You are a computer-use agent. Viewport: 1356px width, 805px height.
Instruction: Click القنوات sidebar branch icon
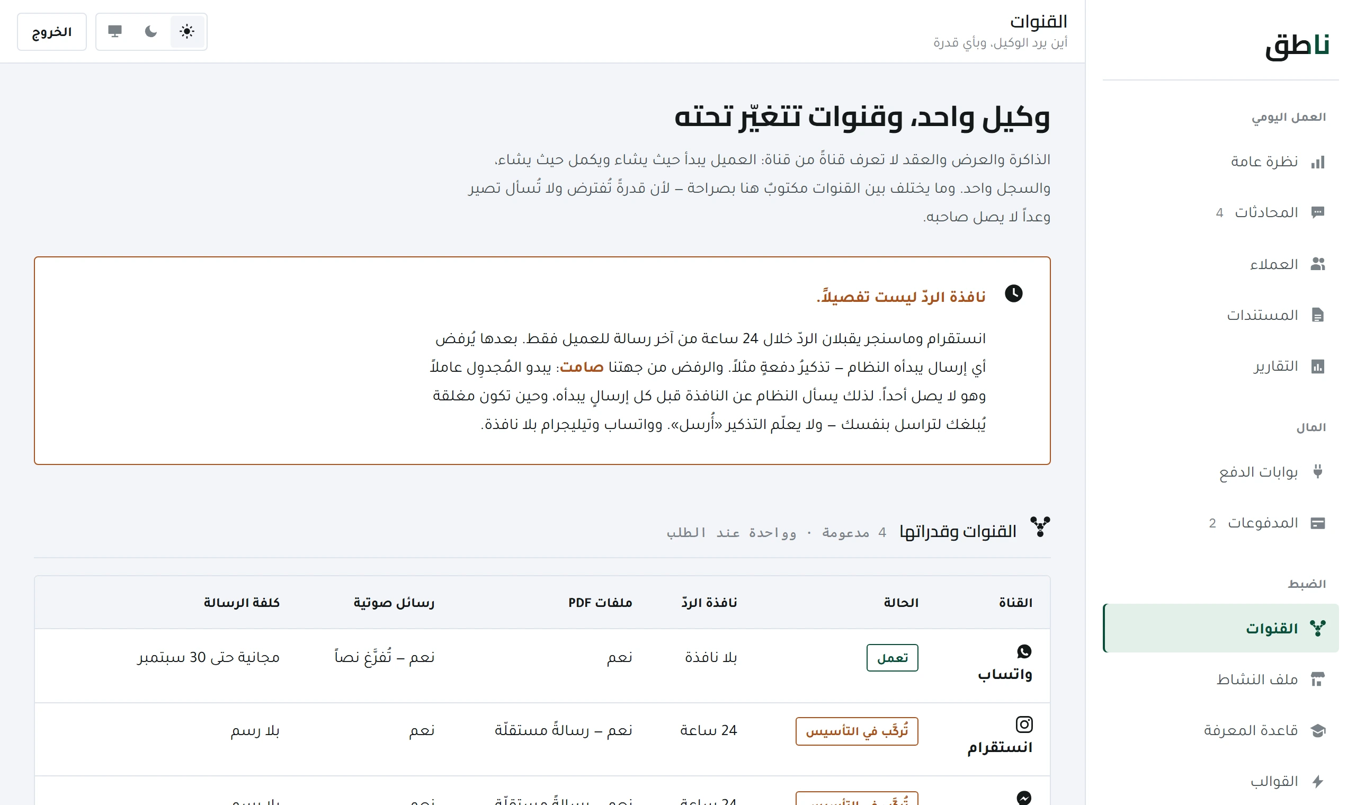(1317, 628)
